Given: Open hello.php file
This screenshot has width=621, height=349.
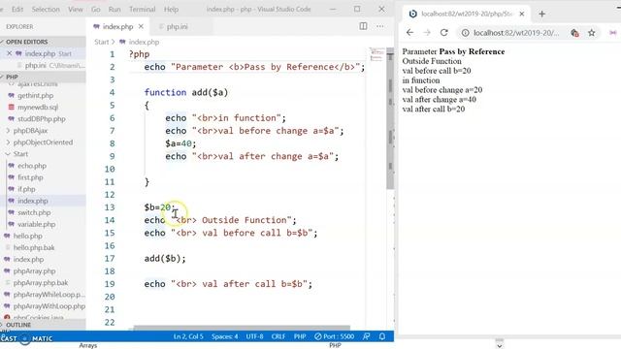Looking at the screenshot, I should point(27,236).
